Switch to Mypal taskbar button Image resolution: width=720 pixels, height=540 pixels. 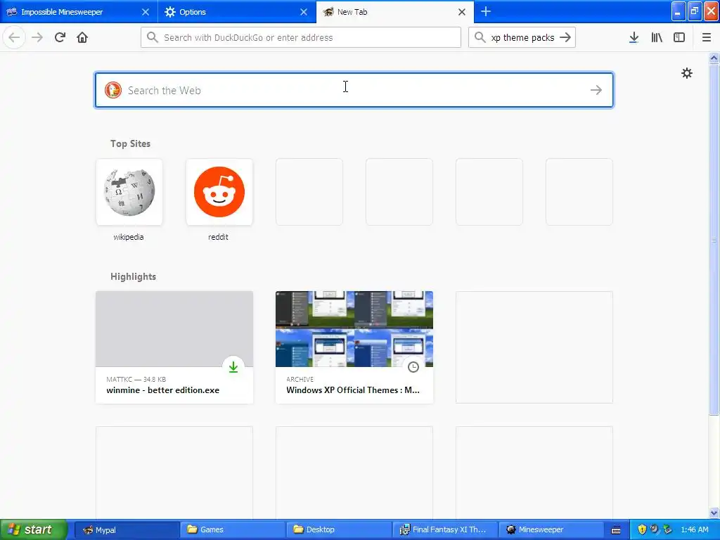tap(127, 529)
